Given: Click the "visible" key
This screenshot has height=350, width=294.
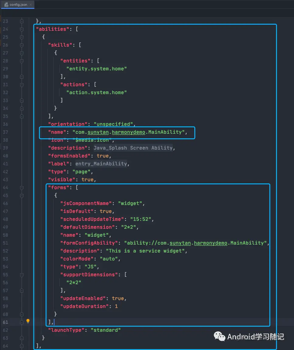Looking at the screenshot, I should pos(62,180).
